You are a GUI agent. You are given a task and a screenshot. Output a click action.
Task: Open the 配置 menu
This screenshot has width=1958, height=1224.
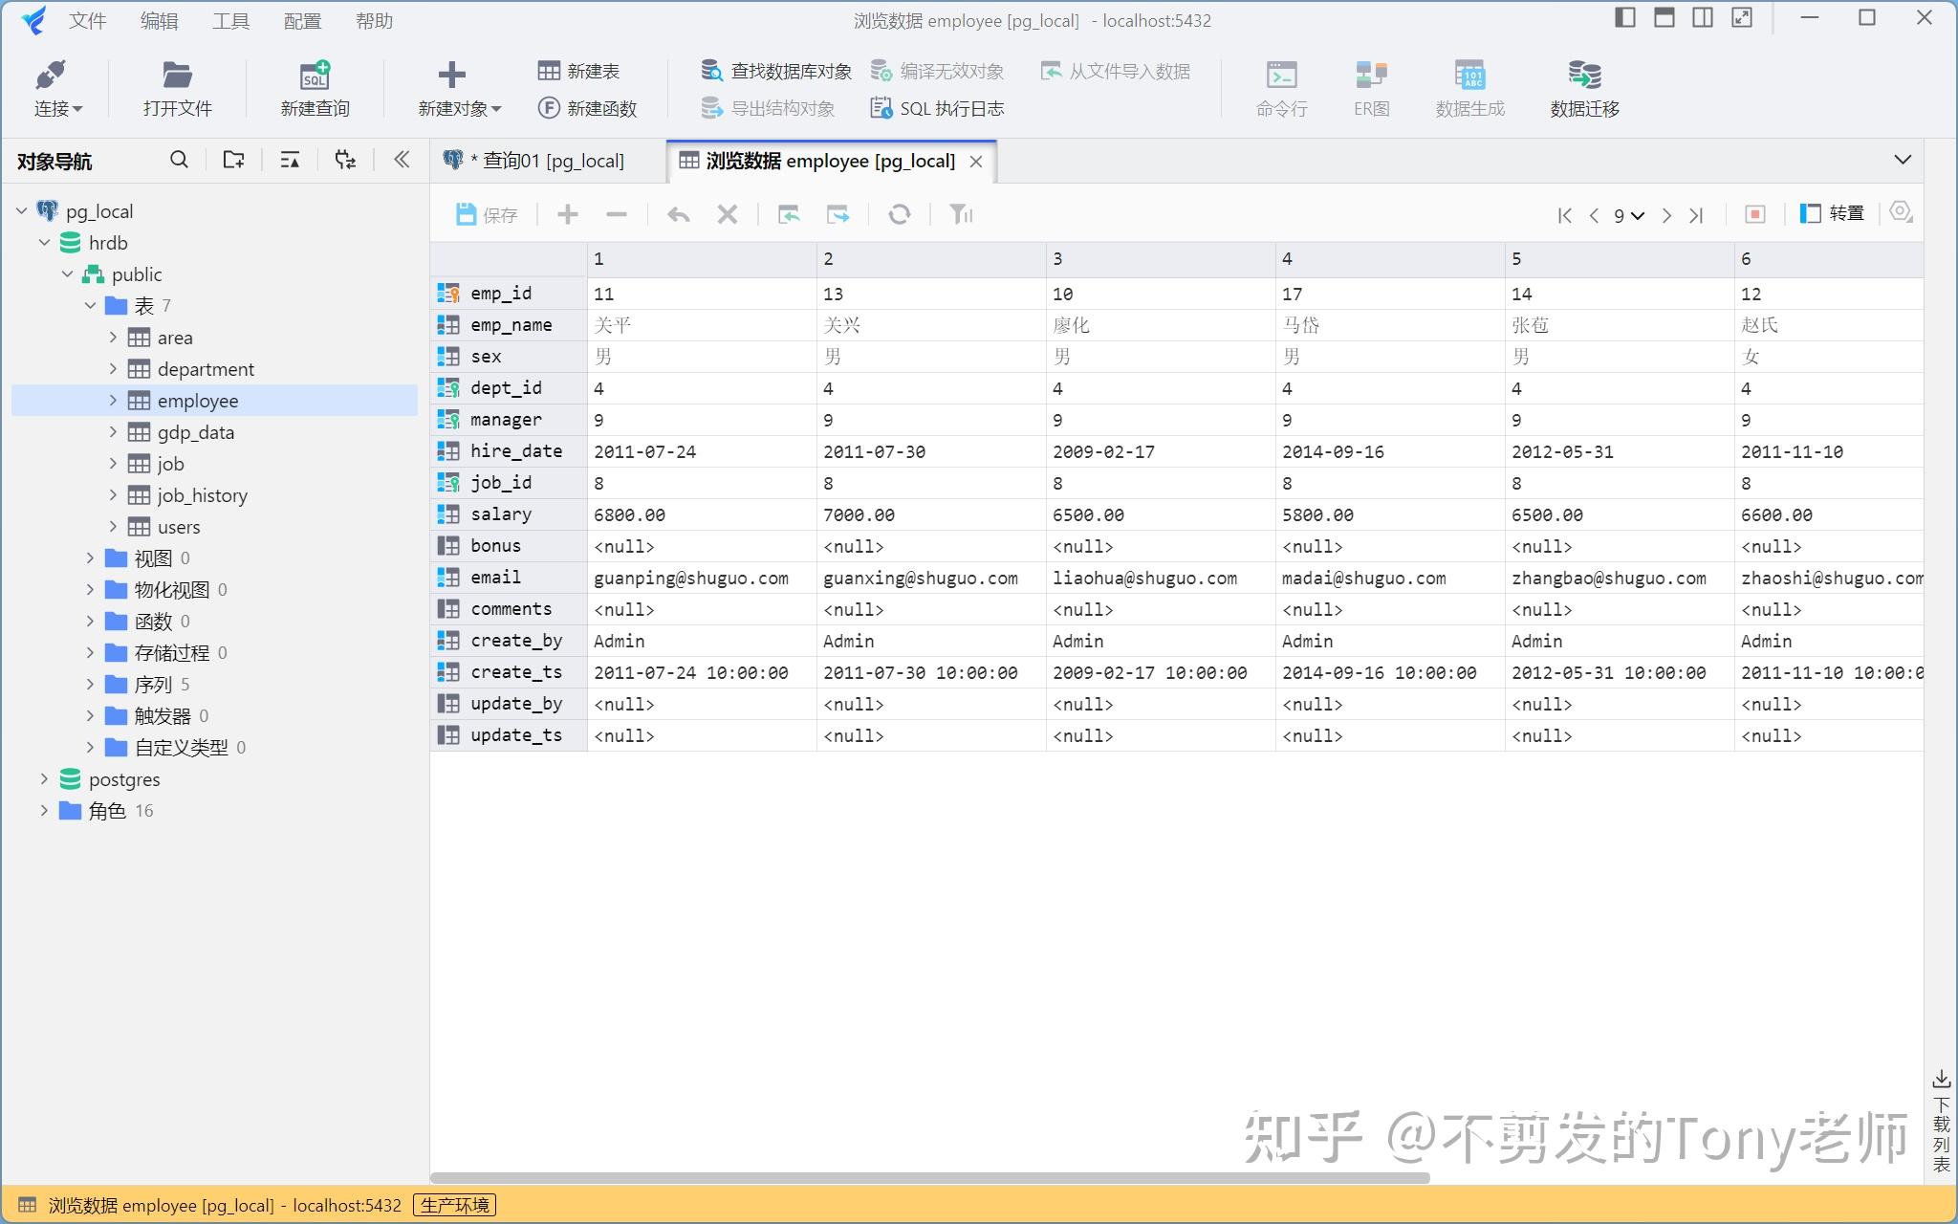click(x=301, y=20)
